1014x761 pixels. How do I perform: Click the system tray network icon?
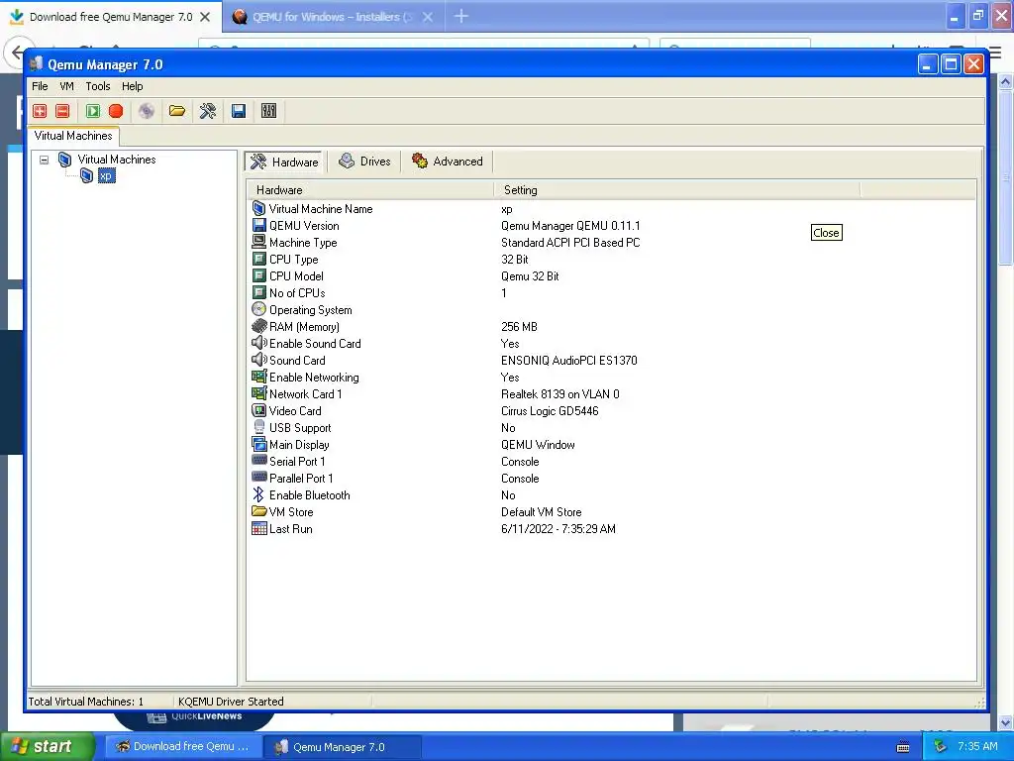pyautogui.click(x=940, y=747)
